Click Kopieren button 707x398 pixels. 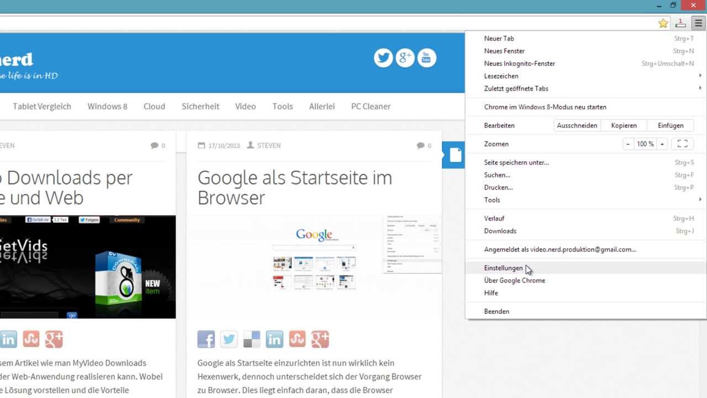pos(624,125)
